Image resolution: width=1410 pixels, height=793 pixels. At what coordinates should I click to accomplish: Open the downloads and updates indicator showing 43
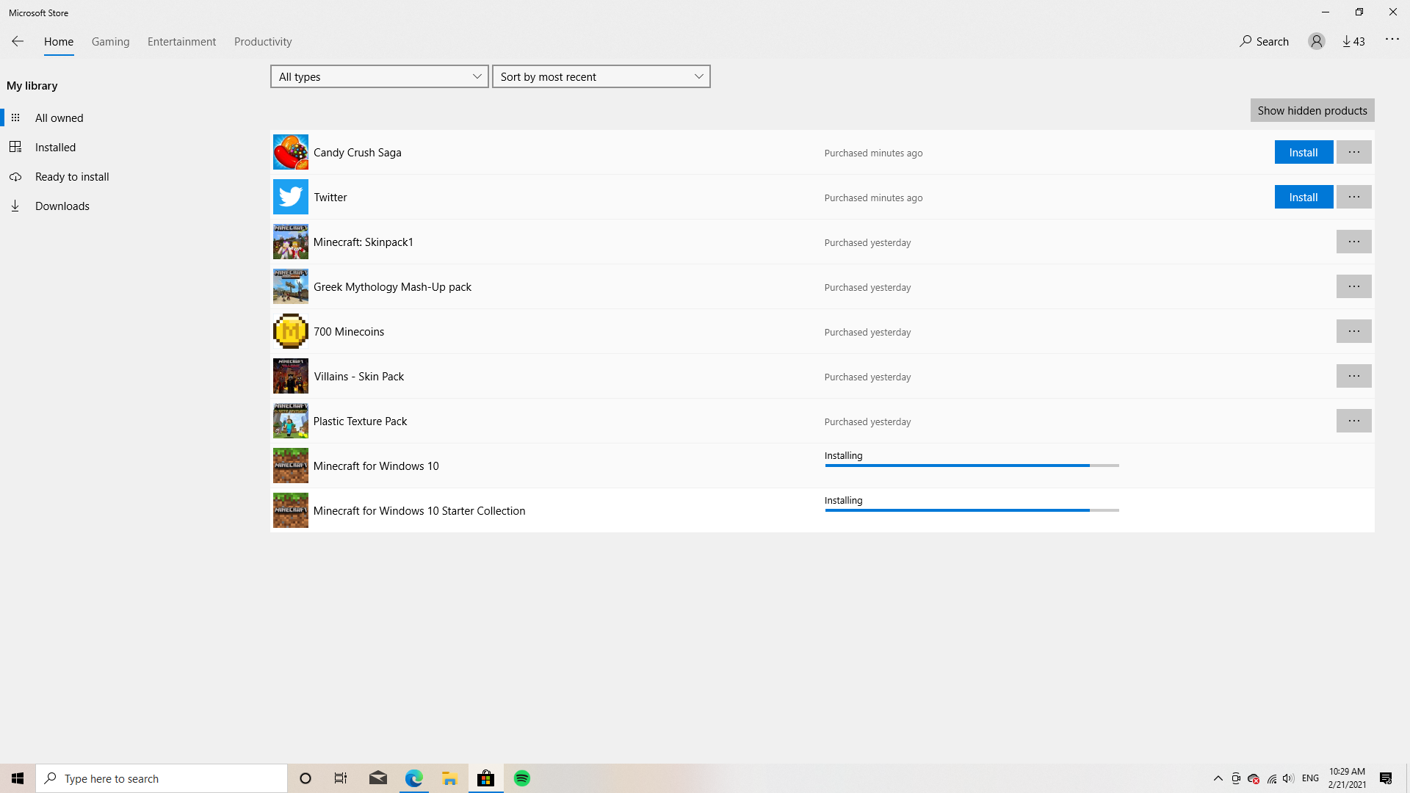coord(1353,42)
